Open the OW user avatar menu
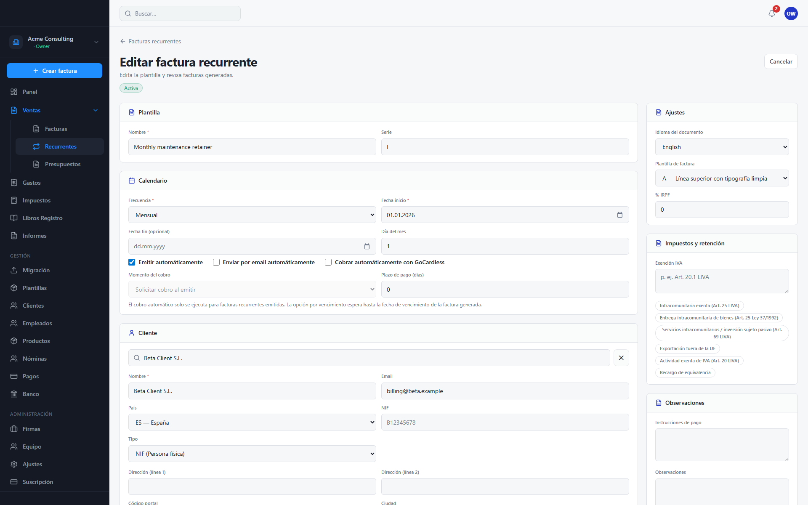Screen dimensions: 808x505 pyautogui.click(x=791, y=13)
